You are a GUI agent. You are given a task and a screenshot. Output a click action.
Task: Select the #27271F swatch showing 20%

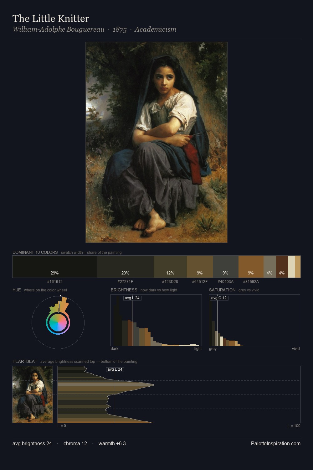[x=126, y=267]
